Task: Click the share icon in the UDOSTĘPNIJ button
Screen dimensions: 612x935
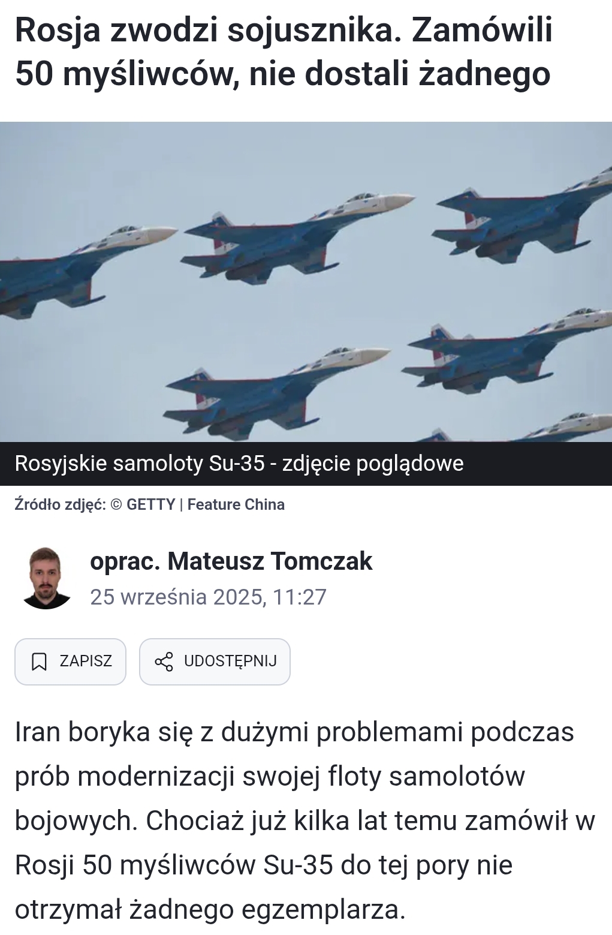Action: (164, 662)
